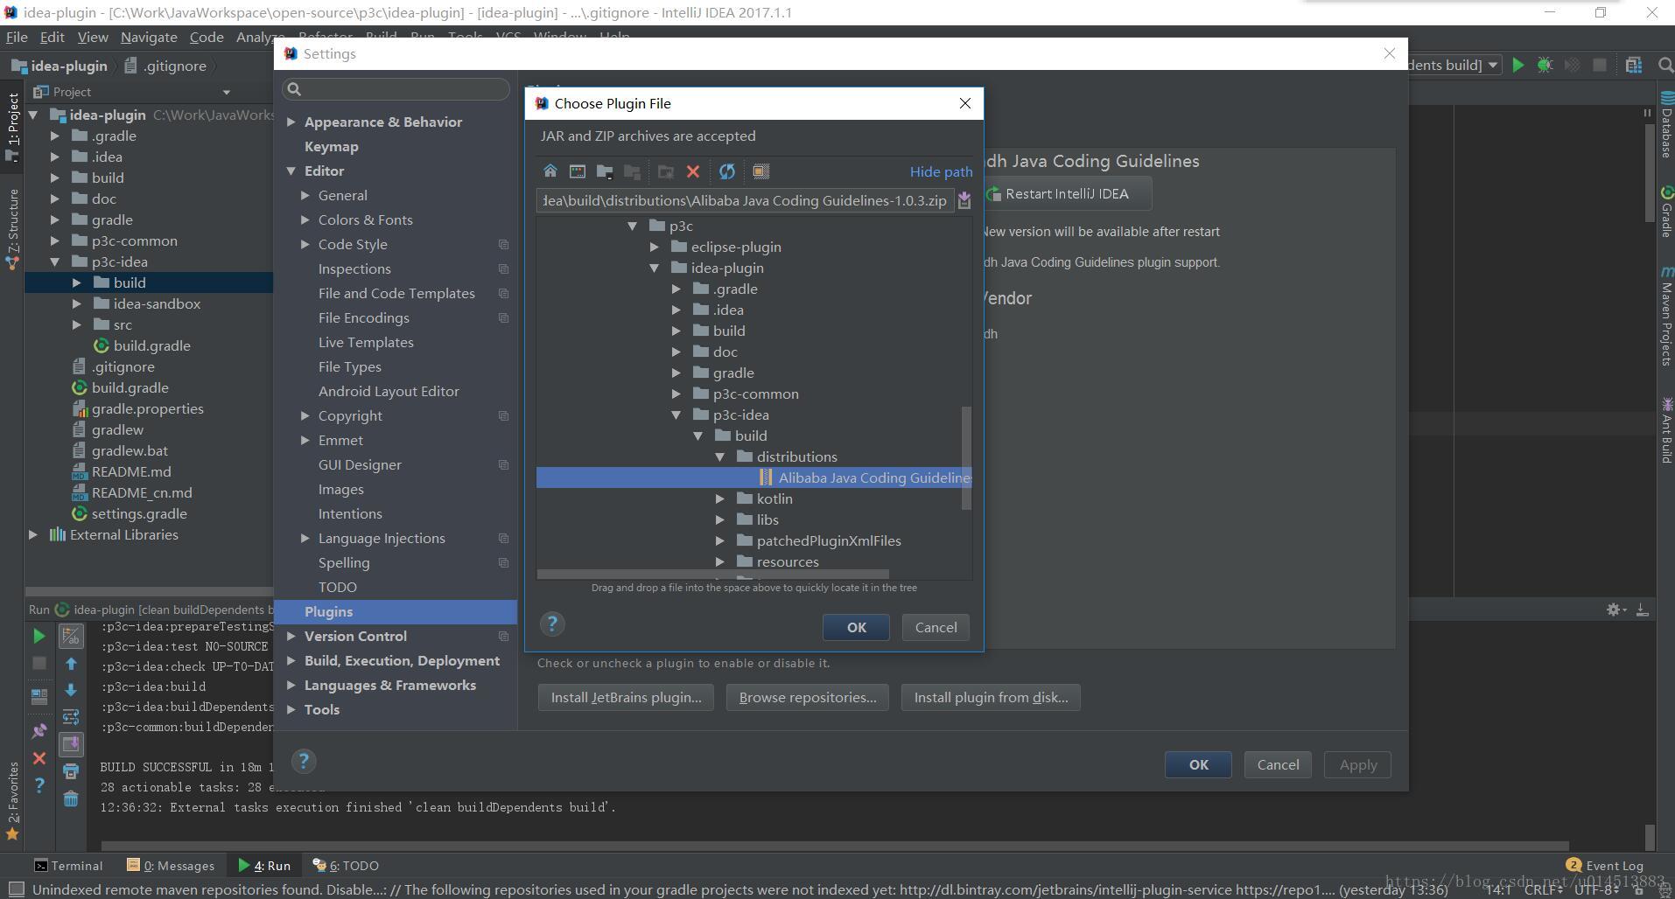
Task: Toggle show hidden files icon in file chooser
Action: coord(761,171)
